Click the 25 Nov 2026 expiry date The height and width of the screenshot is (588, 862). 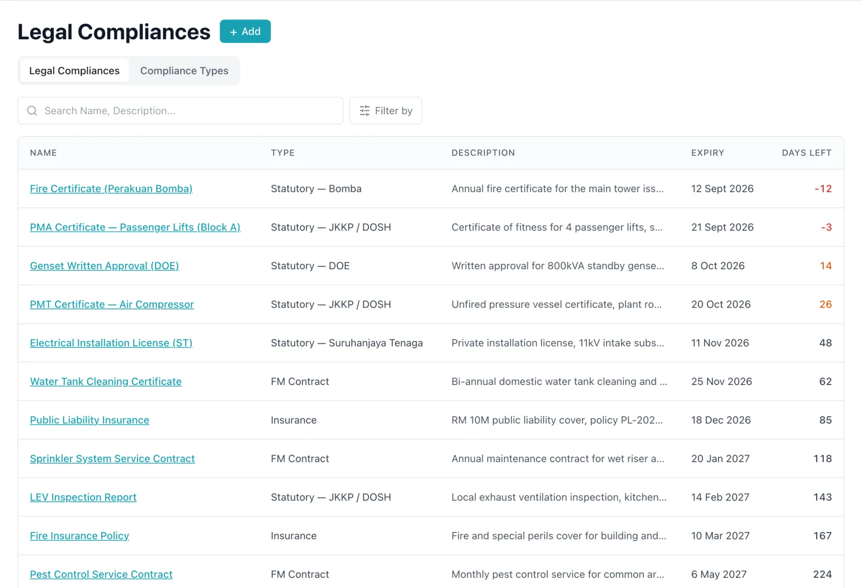point(722,381)
